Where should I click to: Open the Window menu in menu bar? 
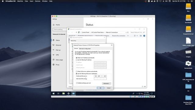pyautogui.click(x=45, y=1)
